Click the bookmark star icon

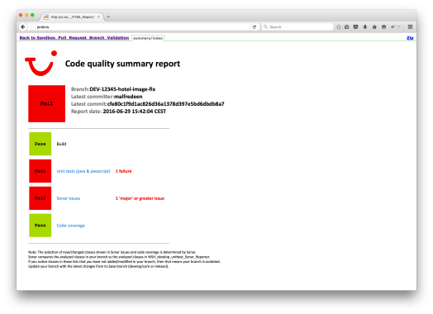coord(339,26)
